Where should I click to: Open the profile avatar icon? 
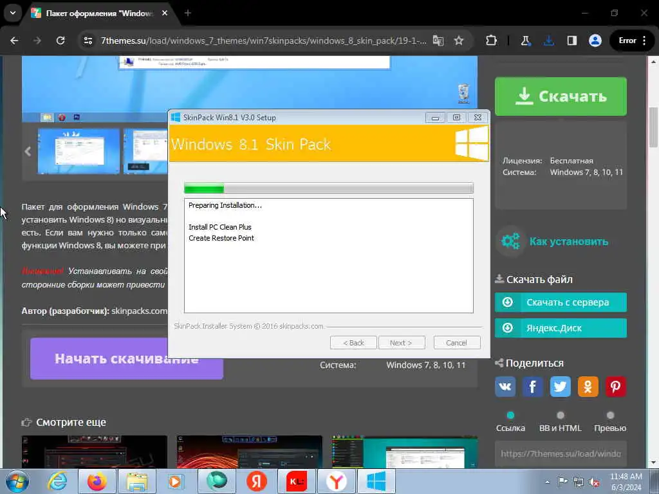[x=595, y=41]
